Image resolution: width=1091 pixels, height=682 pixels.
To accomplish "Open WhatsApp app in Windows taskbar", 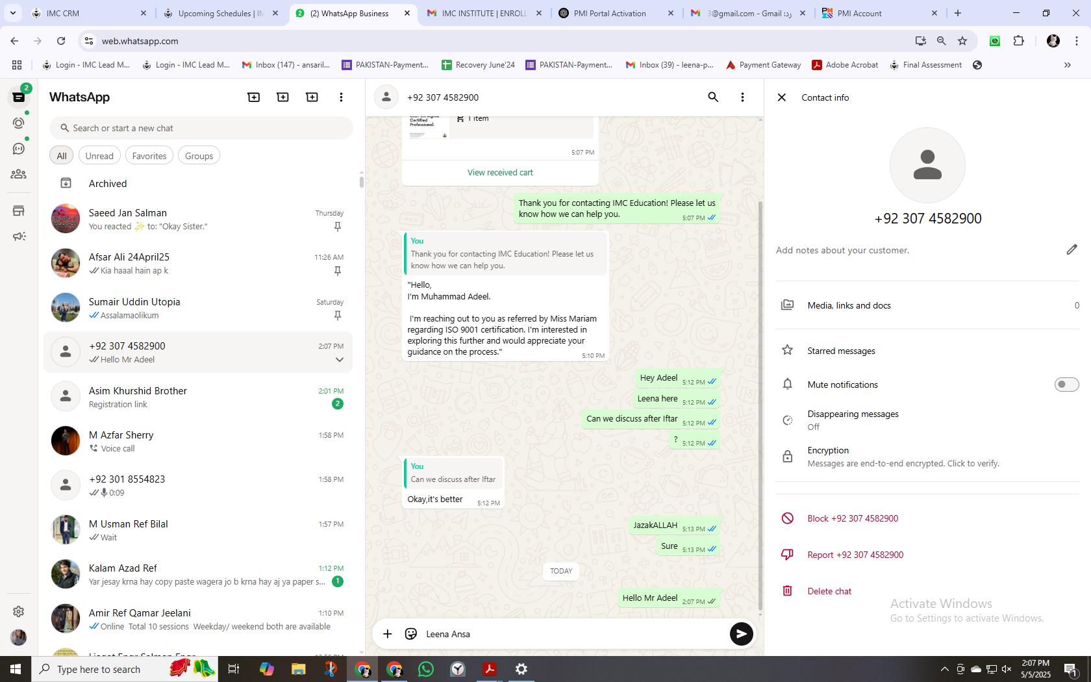I will [426, 669].
